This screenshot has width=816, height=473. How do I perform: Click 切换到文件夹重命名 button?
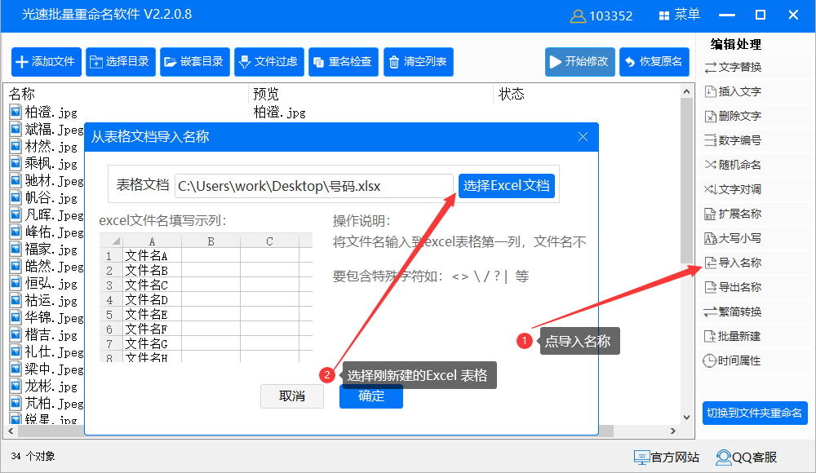pyautogui.click(x=755, y=413)
